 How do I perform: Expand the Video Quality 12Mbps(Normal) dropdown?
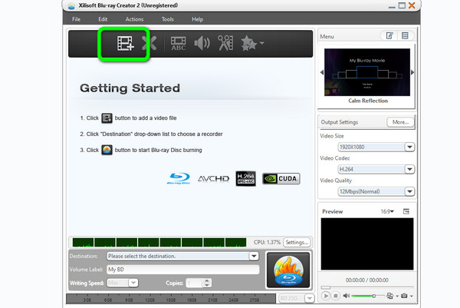(x=409, y=191)
